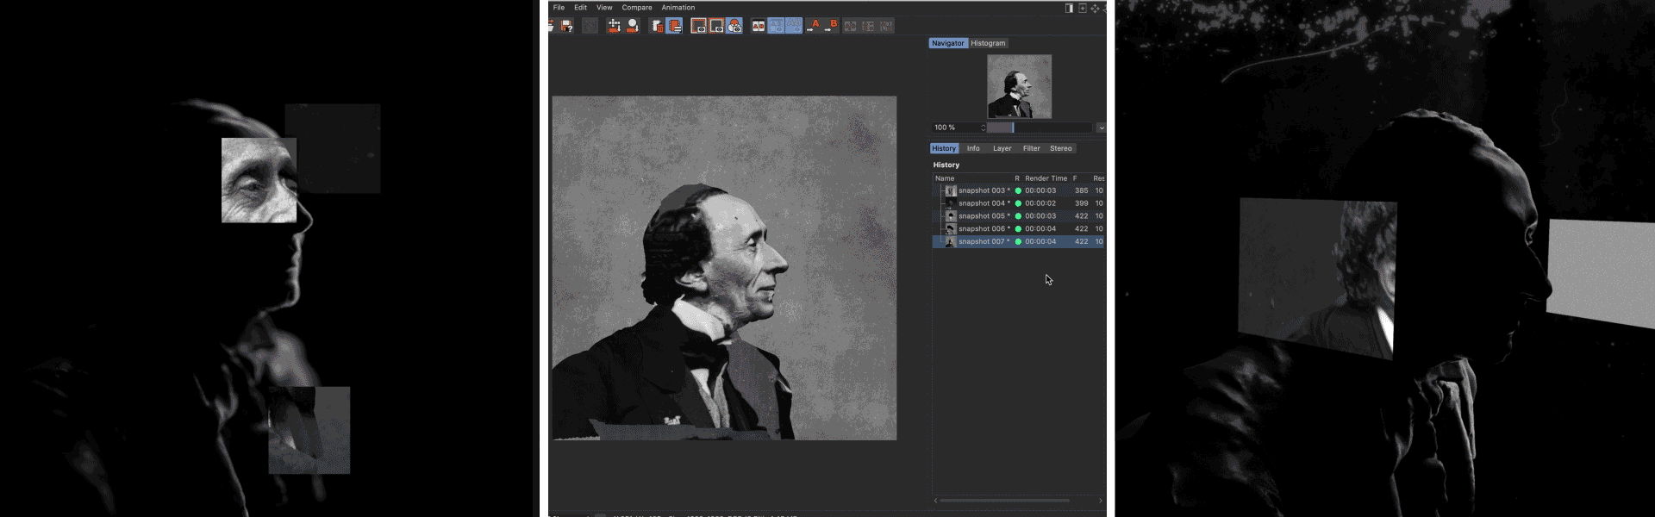Open the Edit menu
The width and height of the screenshot is (1655, 517).
tap(580, 8)
